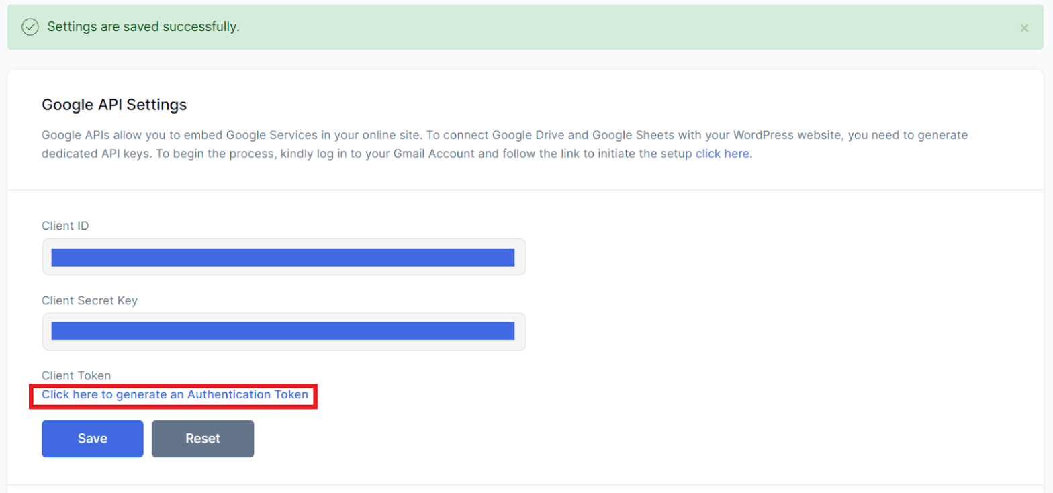The image size is (1053, 493).
Task: Dismiss the 'Settings are saved successfully' notification
Action: coord(1024,28)
